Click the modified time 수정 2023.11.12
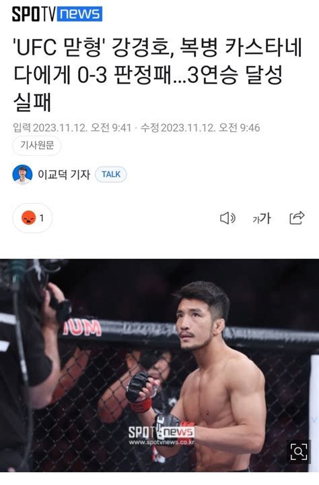The width and height of the screenshot is (319, 485). pyautogui.click(x=201, y=127)
